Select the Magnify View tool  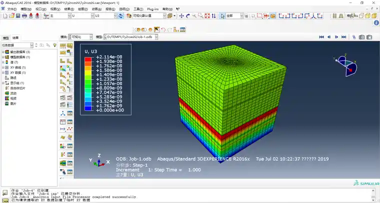click(194, 16)
